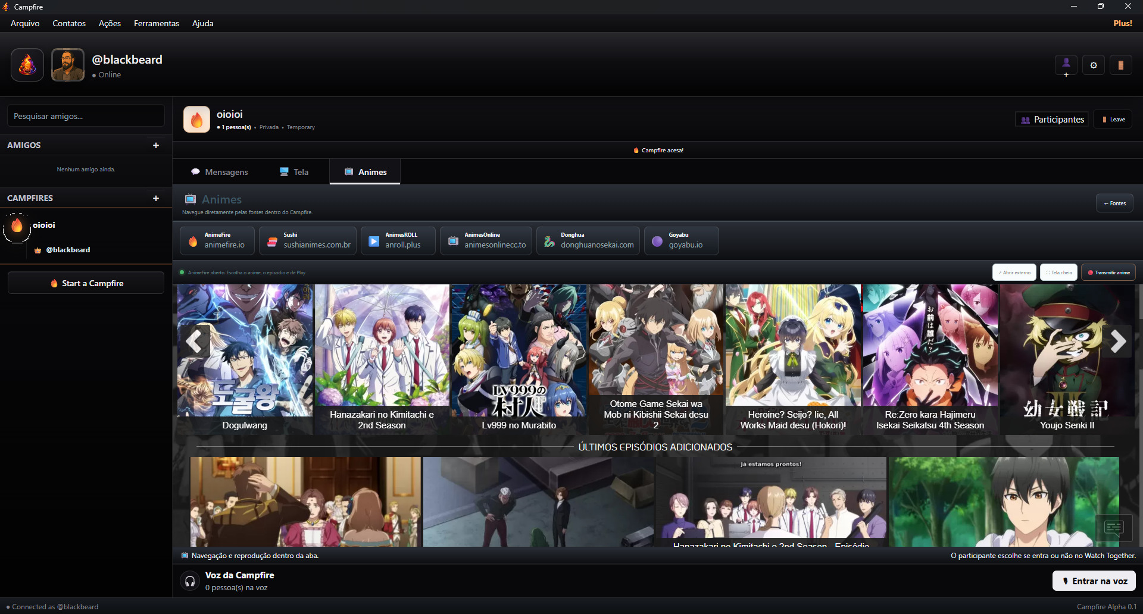Image resolution: width=1143 pixels, height=614 pixels.
Task: Select the AnimesOnline source
Action: [486, 240]
